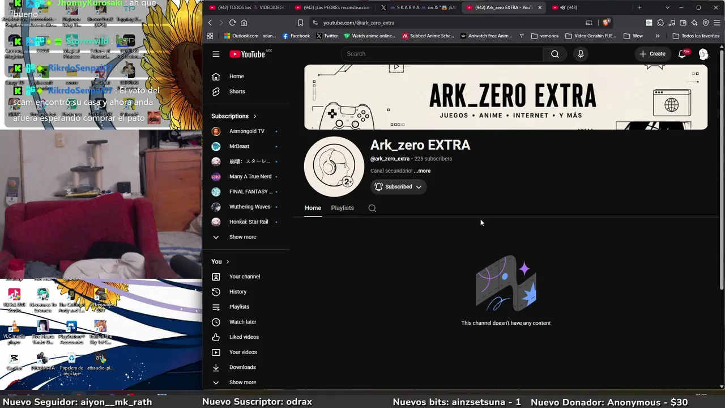Select the Cyberpunk 2077 desktop shortcut

(100, 300)
